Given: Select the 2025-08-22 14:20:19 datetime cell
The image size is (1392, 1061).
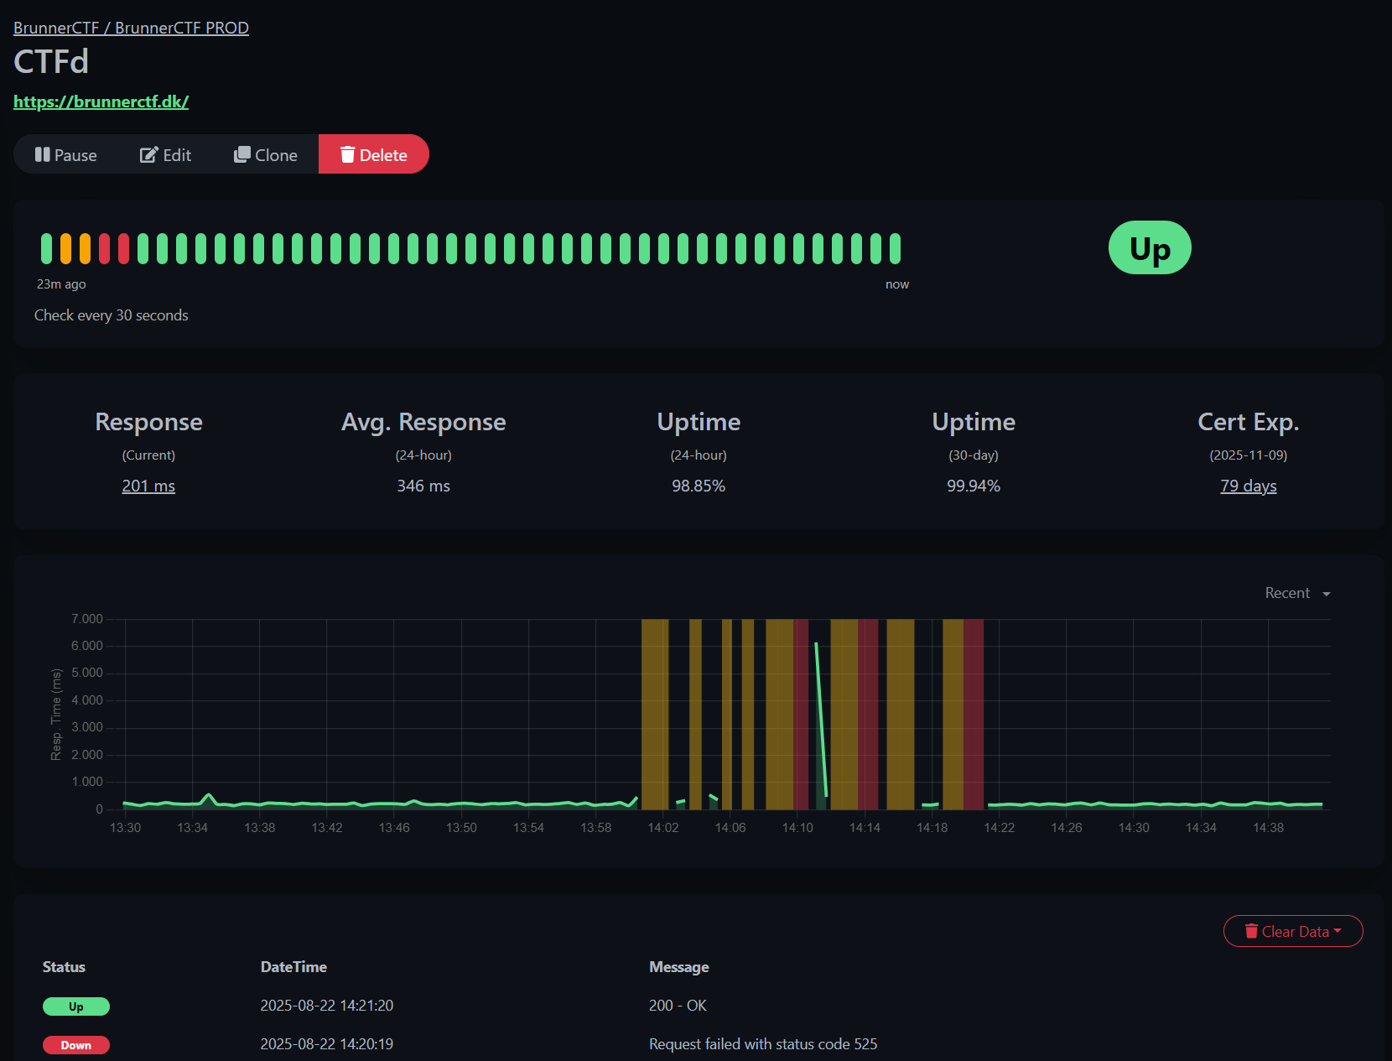Looking at the screenshot, I should pyautogui.click(x=327, y=1043).
